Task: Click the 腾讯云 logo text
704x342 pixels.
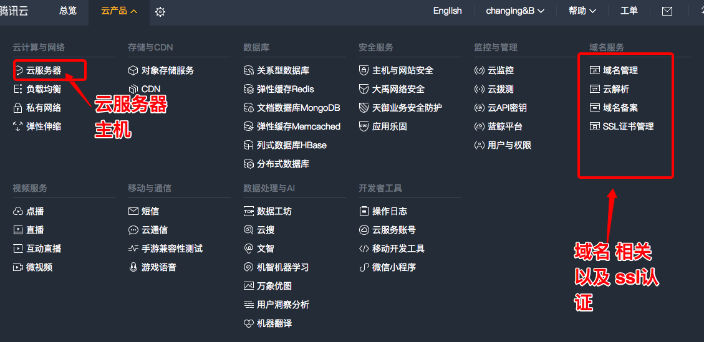Action: point(14,11)
